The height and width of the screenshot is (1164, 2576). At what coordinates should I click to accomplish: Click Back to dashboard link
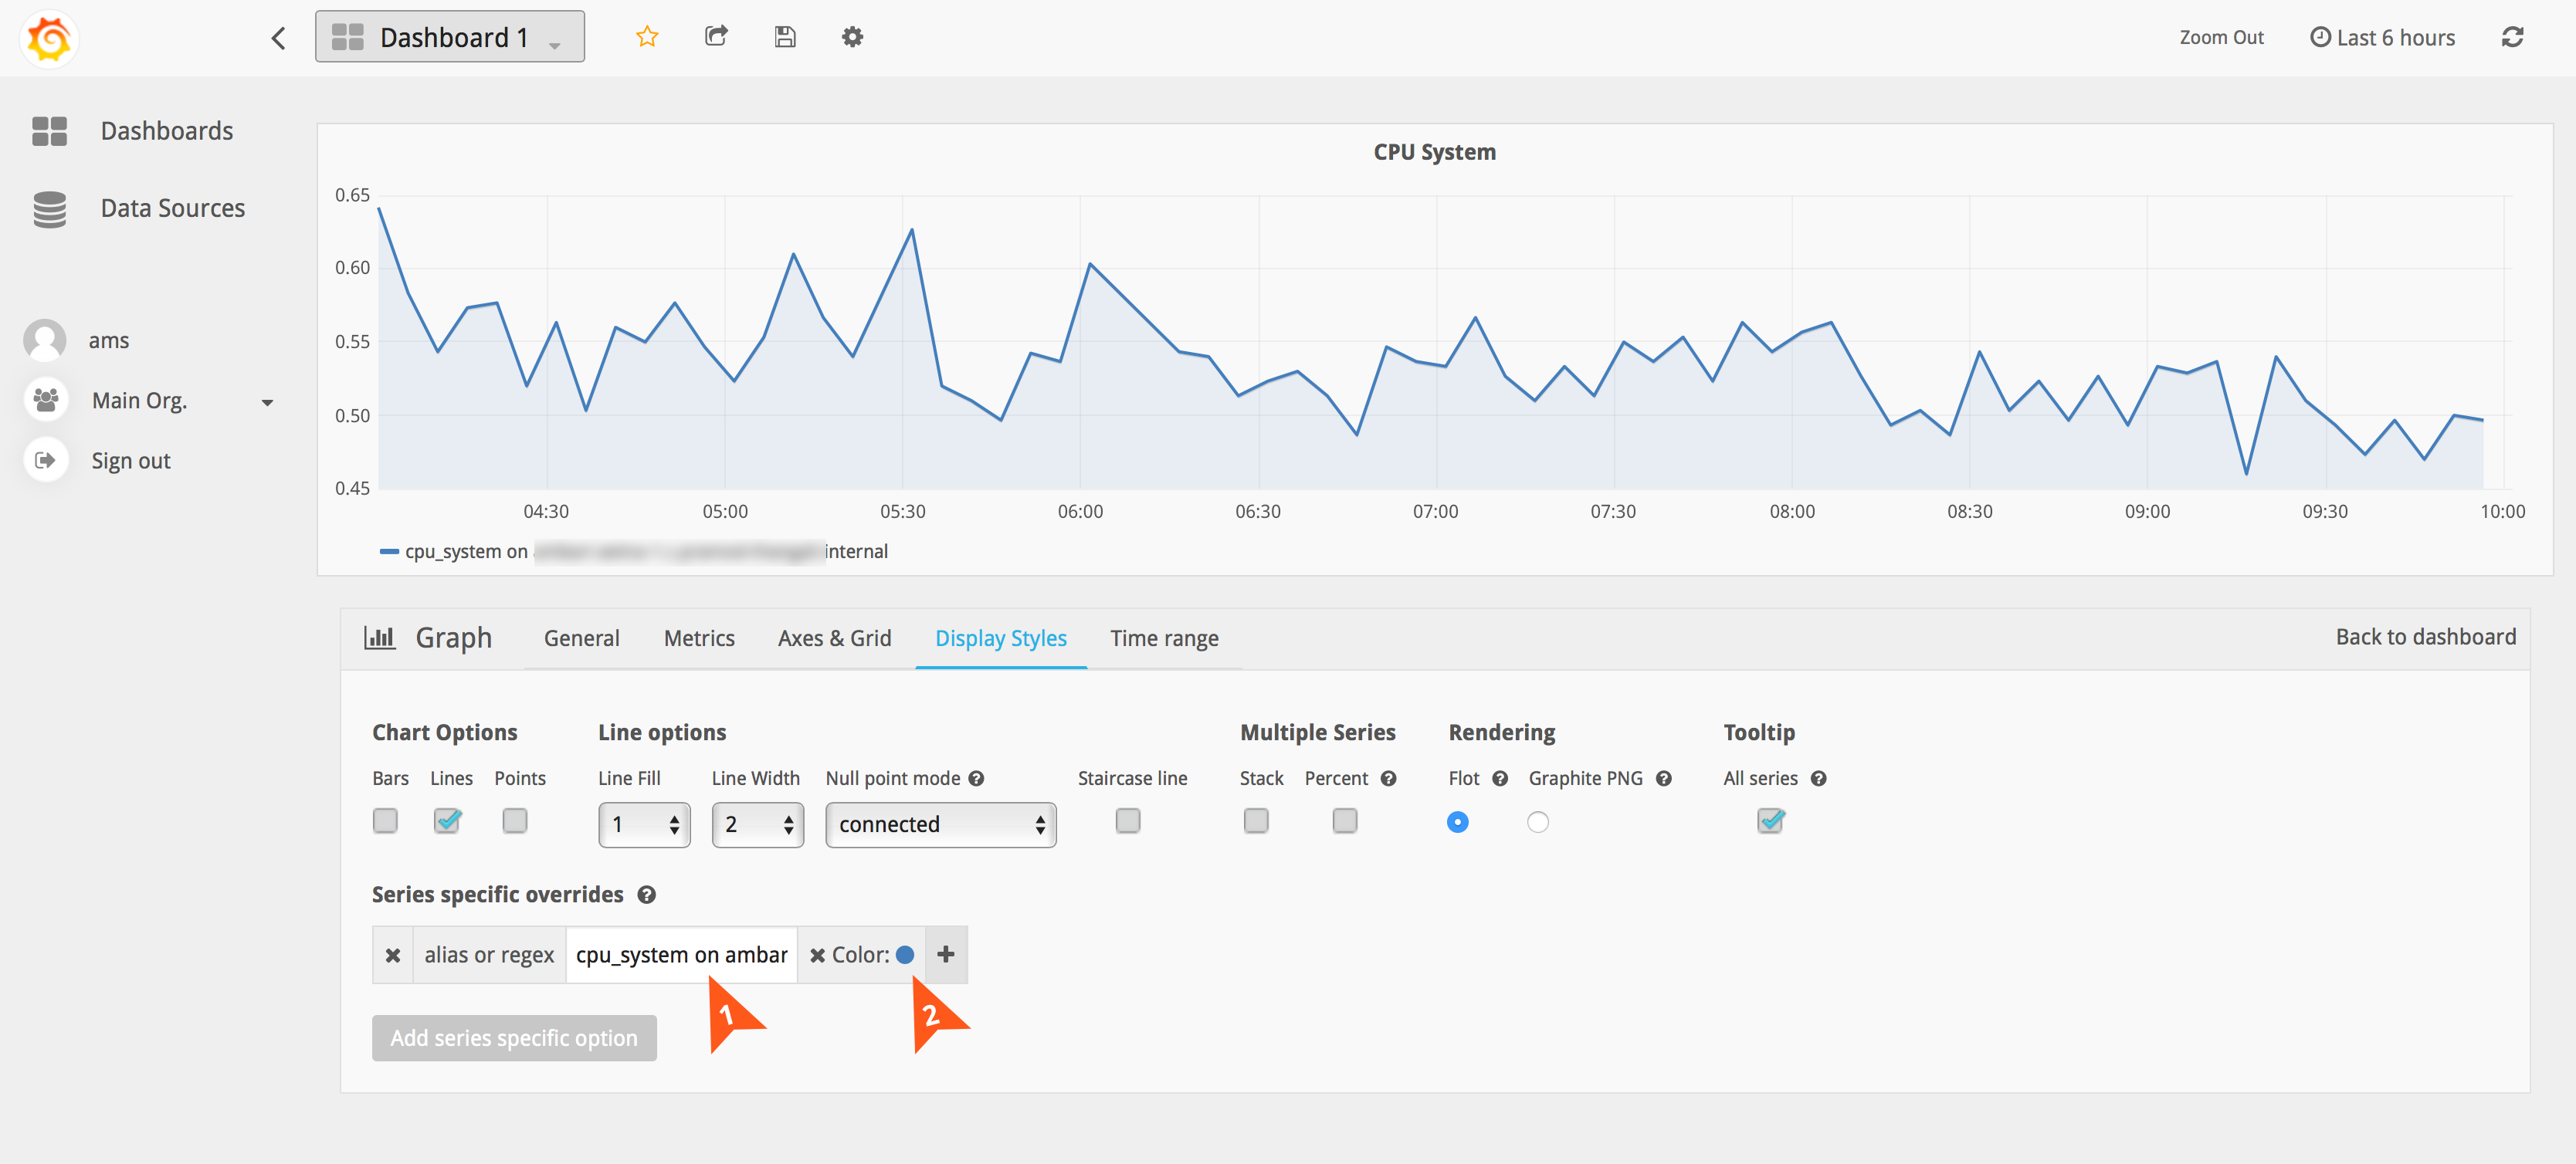point(2425,637)
